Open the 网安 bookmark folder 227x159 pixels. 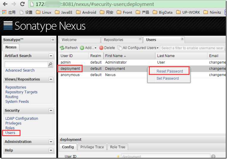[107, 12]
